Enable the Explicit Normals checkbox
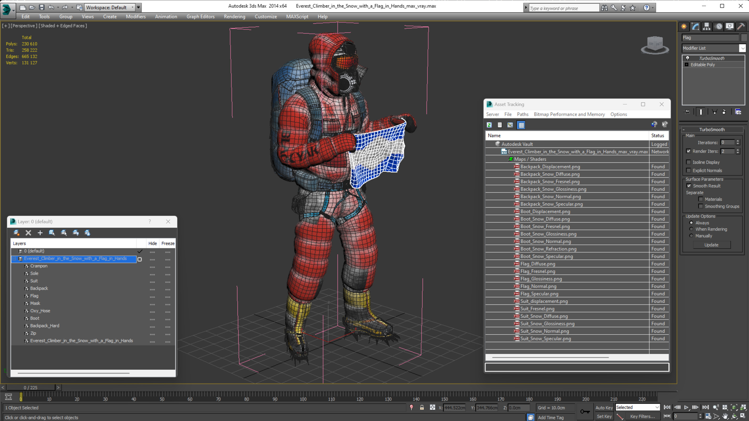Viewport: 749px width, 421px height. tap(689, 170)
